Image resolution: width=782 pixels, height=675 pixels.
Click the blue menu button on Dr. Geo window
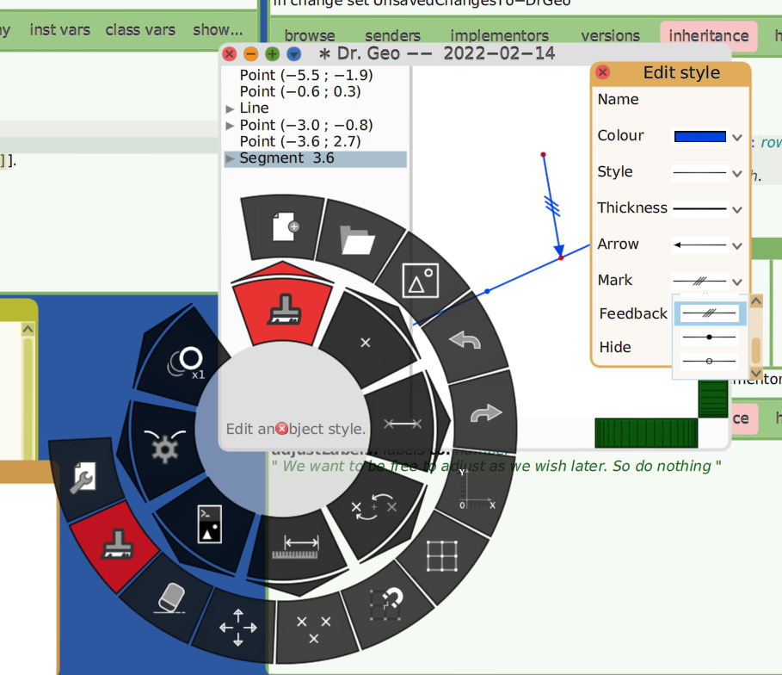click(293, 54)
